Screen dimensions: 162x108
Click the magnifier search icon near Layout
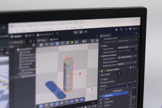[126, 29]
